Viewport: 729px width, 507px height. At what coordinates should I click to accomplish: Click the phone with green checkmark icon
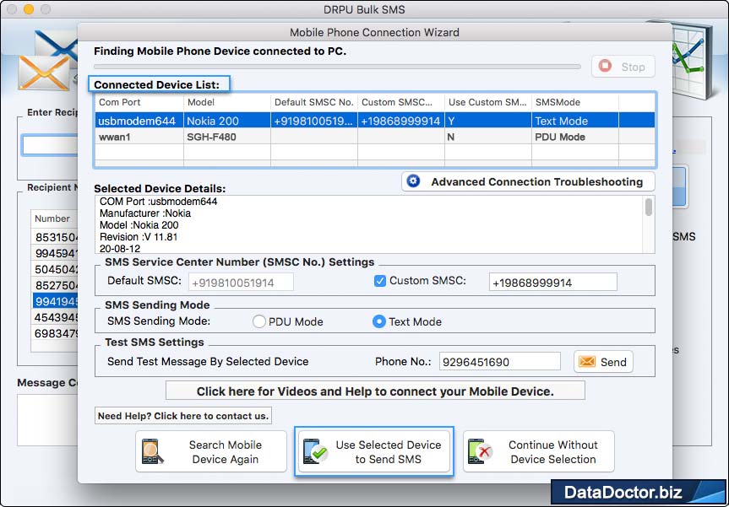pyautogui.click(x=315, y=451)
